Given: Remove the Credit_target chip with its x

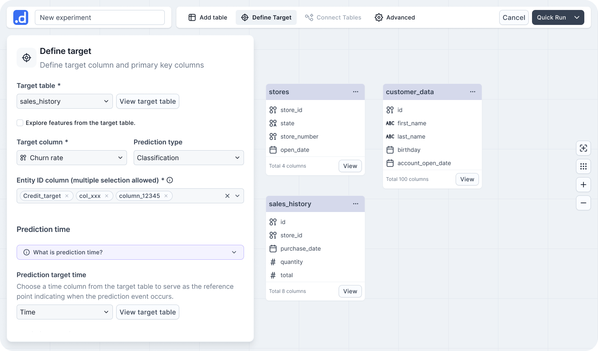Looking at the screenshot, I should (66, 195).
